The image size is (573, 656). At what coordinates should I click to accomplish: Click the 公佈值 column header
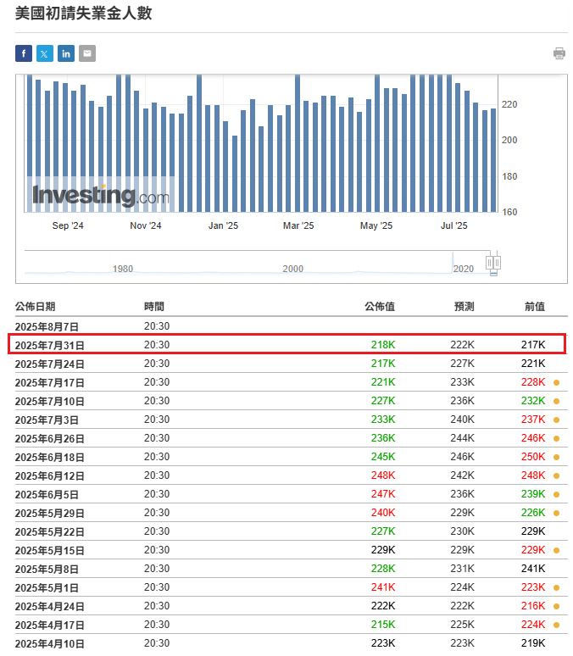(x=379, y=307)
